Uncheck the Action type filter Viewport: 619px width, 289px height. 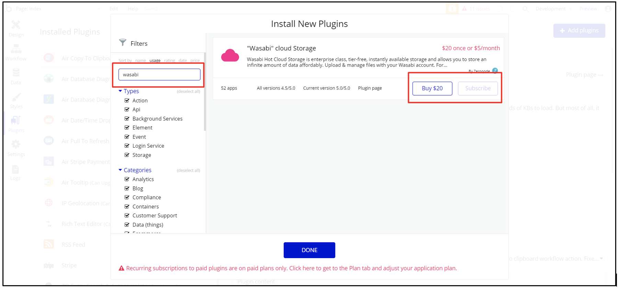coord(127,100)
